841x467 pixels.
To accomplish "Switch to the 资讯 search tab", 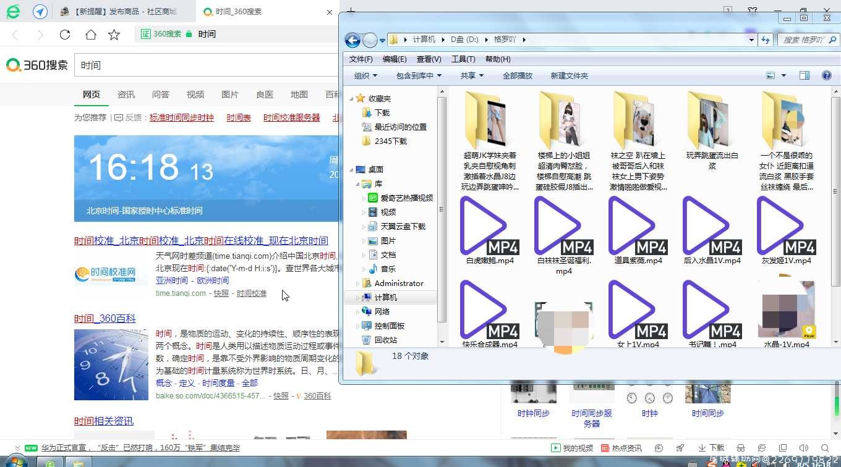I will [x=126, y=95].
